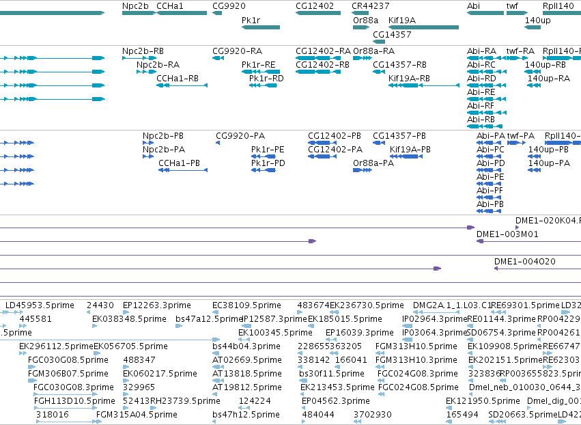
Task: Click the Kif19A-RB transcript label
Action: pyautogui.click(x=409, y=79)
